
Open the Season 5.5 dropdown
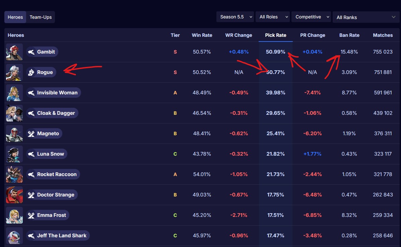(235, 17)
